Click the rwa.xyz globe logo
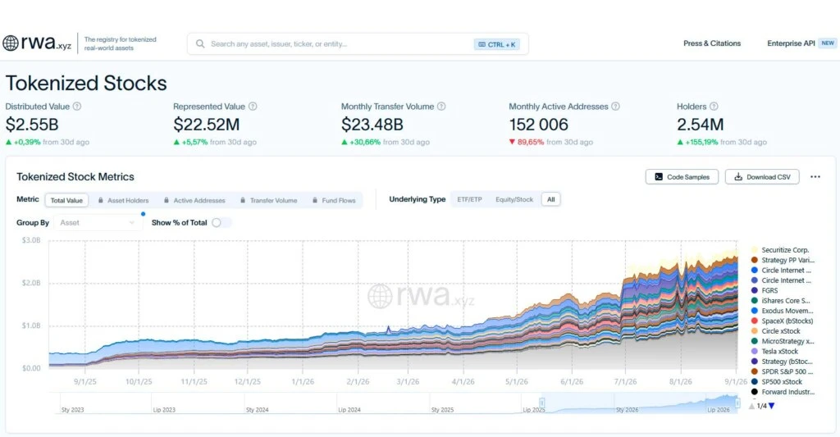The height and width of the screenshot is (437, 840). pyautogui.click(x=10, y=43)
